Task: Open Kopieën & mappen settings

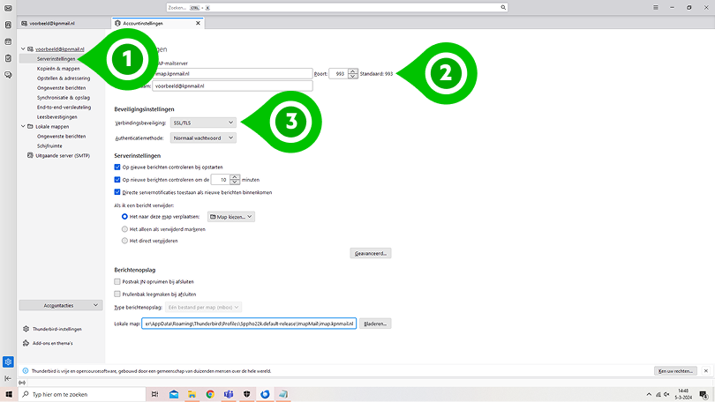Action: coord(58,69)
